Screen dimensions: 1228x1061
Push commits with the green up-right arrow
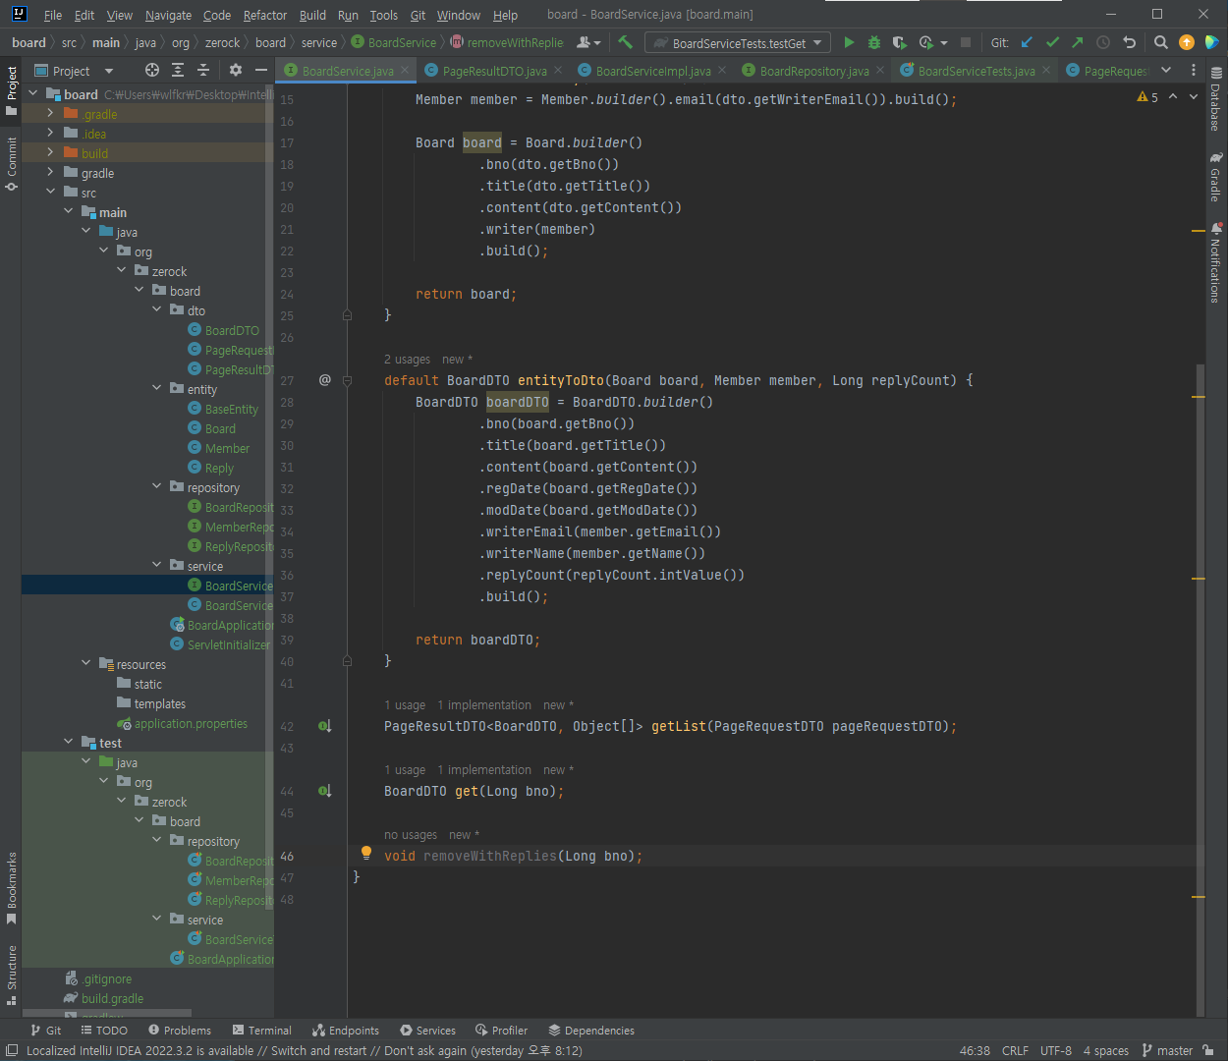[1078, 42]
